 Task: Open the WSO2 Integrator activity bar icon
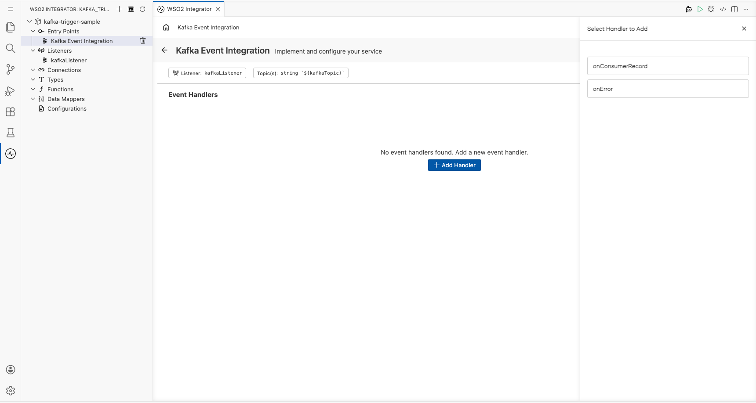pos(11,154)
